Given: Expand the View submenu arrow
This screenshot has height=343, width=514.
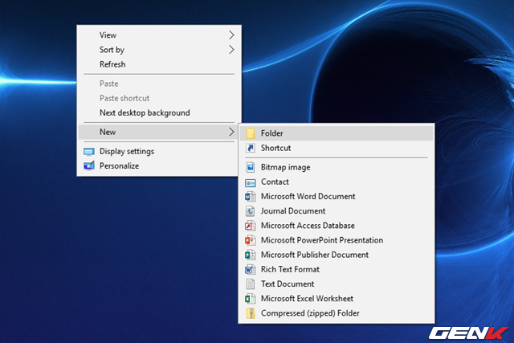Looking at the screenshot, I should (231, 35).
